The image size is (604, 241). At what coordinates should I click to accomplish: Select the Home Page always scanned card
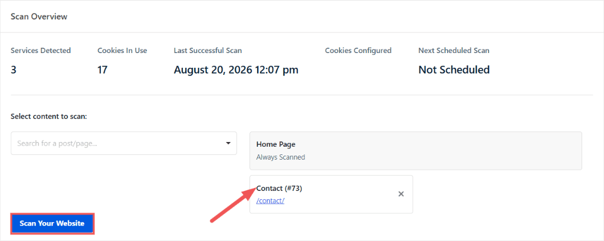416,151
